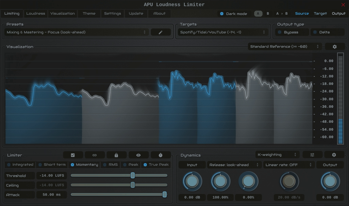The image size is (349, 206).
Task: Click the Dynamics Input label button
Action: [192, 165]
